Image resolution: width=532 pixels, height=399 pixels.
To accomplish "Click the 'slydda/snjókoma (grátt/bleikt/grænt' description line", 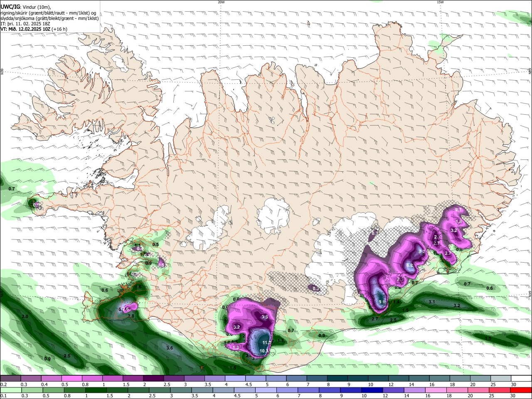I will (x=49, y=18).
